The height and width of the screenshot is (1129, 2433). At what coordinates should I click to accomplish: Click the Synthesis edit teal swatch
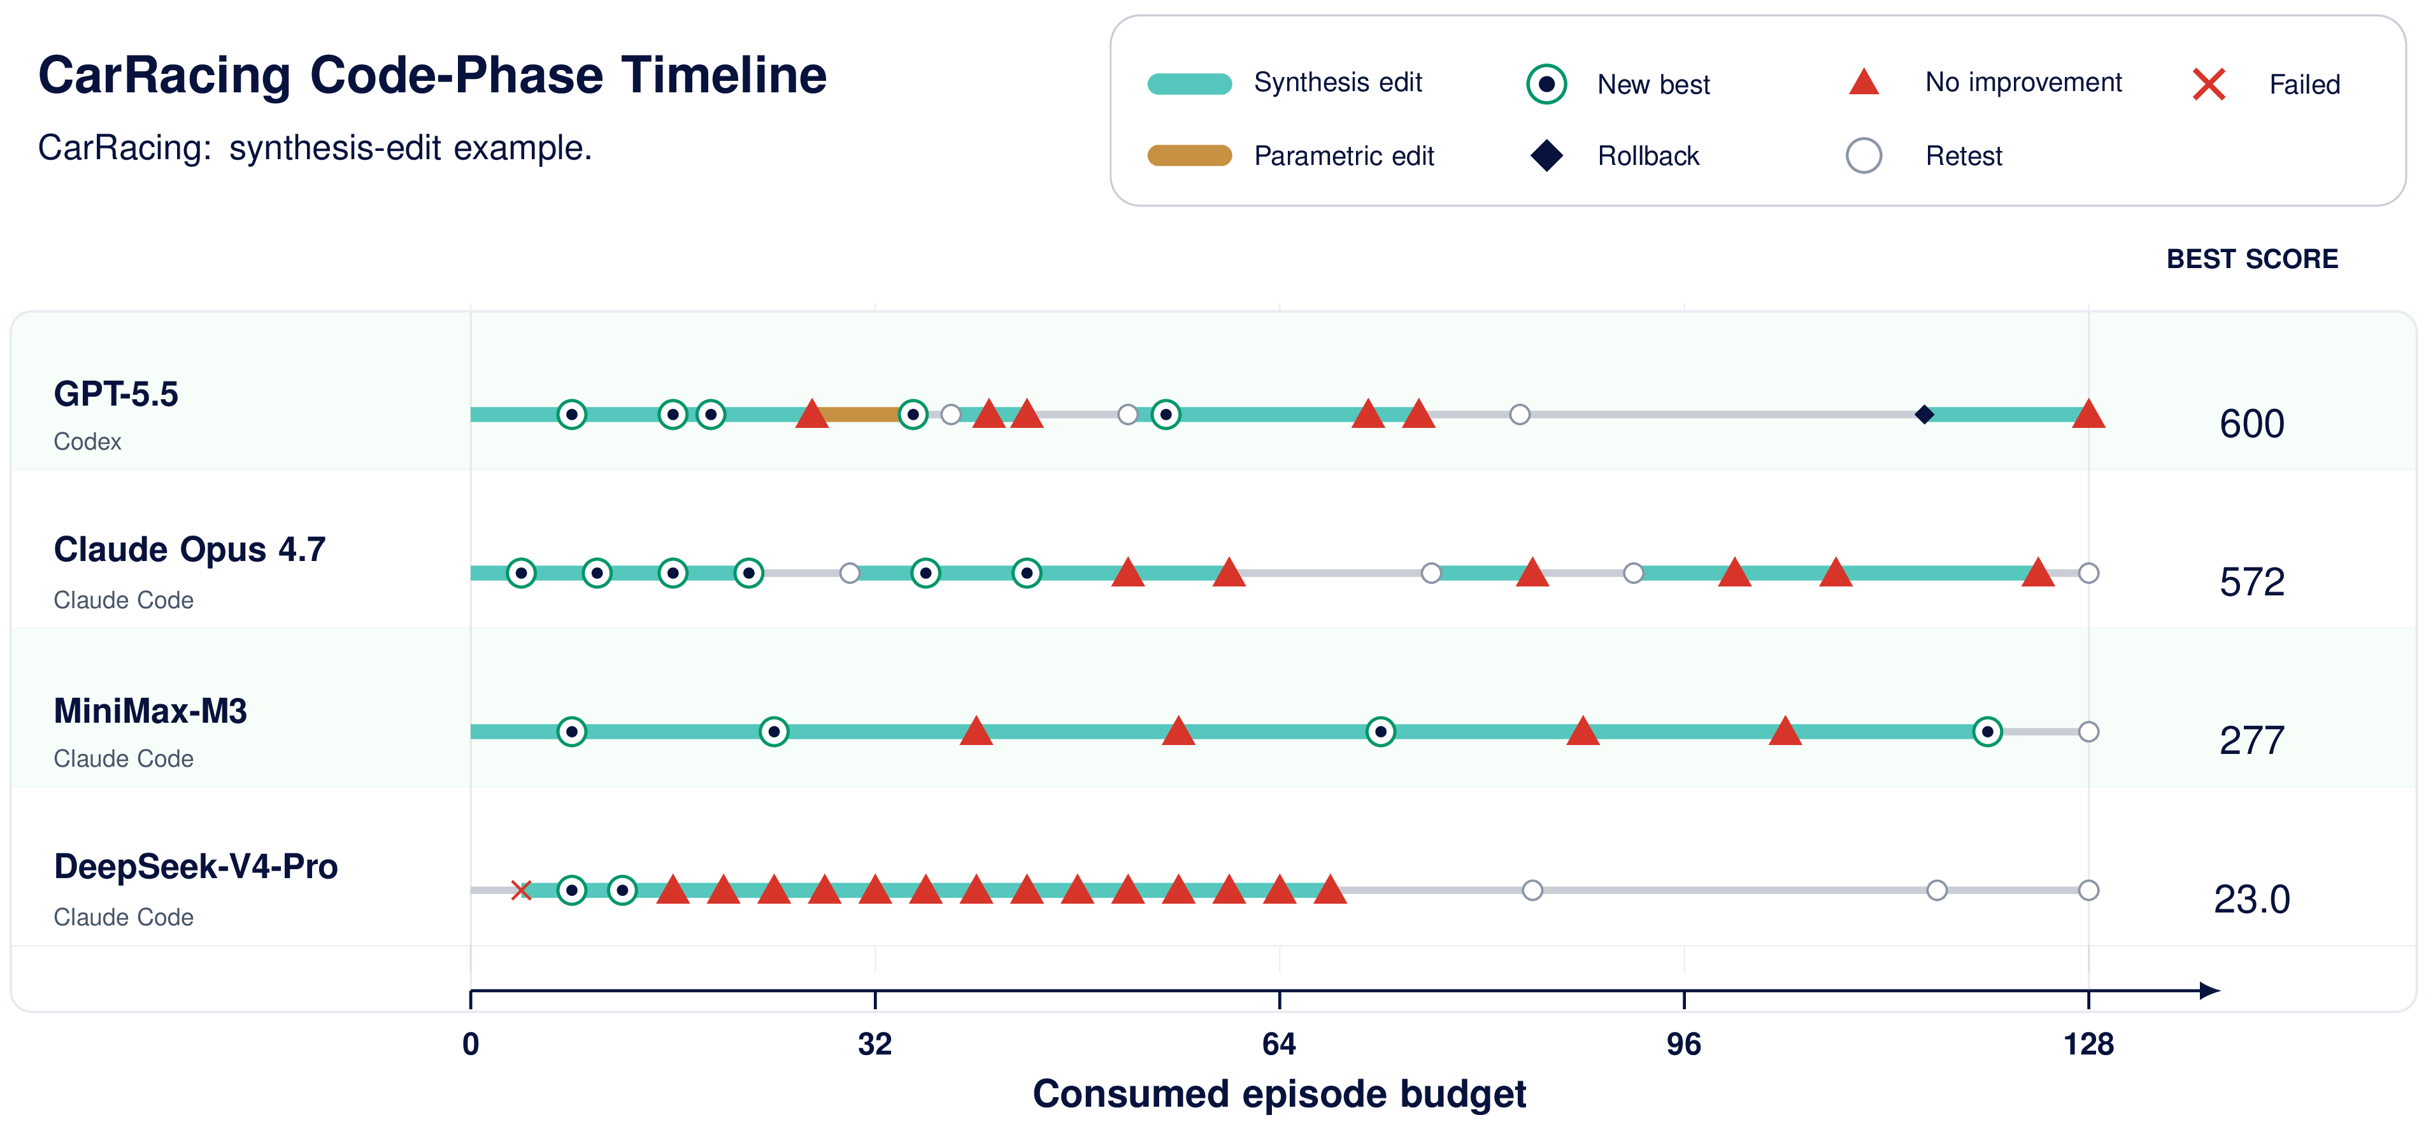click(x=1189, y=84)
